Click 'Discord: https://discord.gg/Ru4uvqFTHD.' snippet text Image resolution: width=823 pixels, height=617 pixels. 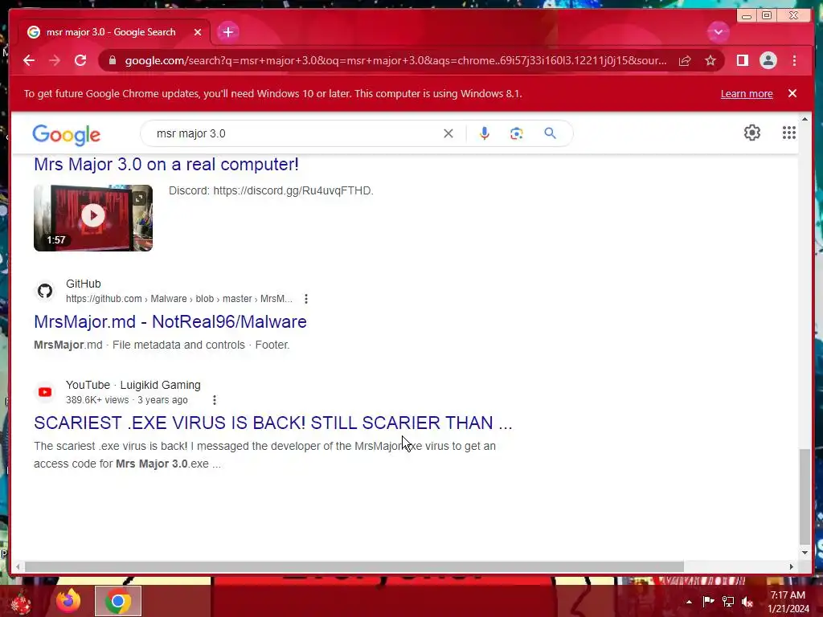point(271,190)
